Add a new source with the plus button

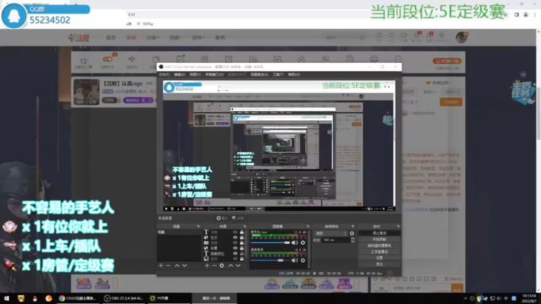(207, 265)
